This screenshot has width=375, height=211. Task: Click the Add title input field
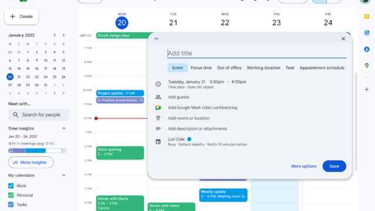pyautogui.click(x=257, y=53)
